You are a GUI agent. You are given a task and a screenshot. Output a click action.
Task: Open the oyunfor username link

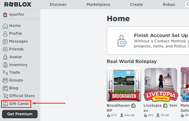coord(17,14)
